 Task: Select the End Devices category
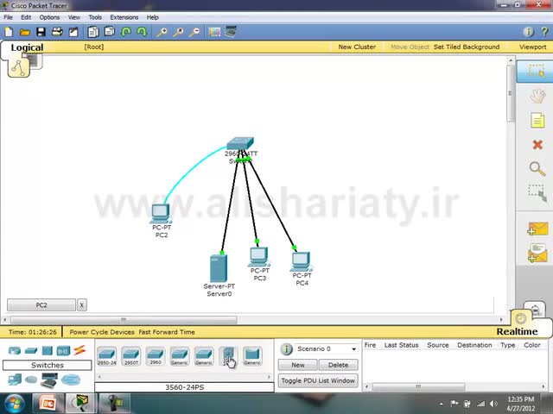[x=15, y=379]
